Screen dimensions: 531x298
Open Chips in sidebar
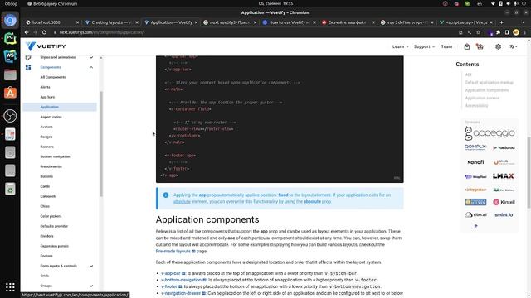(45, 206)
